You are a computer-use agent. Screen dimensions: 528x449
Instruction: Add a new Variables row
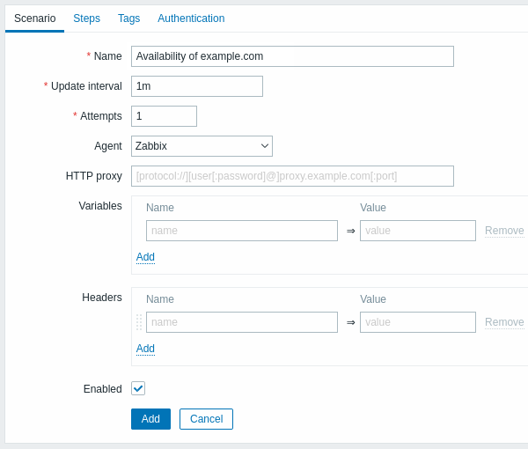coord(145,257)
